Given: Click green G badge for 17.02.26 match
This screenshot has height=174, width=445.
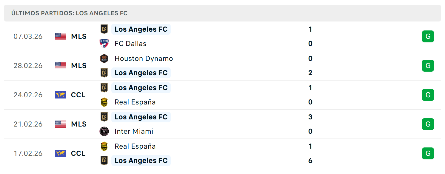Looking at the screenshot, I should 428,153.
